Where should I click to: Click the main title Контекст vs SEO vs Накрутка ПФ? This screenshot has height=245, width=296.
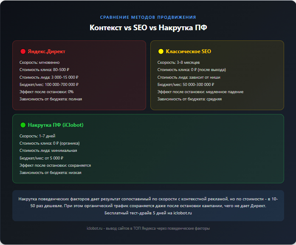148,28
